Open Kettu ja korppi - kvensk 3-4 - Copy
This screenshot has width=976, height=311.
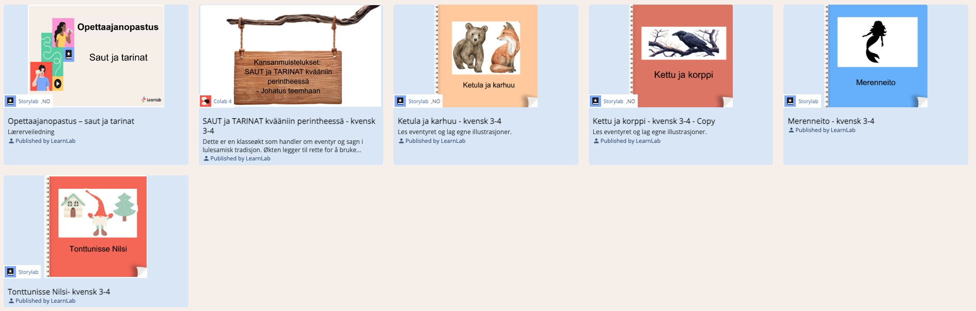pyautogui.click(x=654, y=121)
